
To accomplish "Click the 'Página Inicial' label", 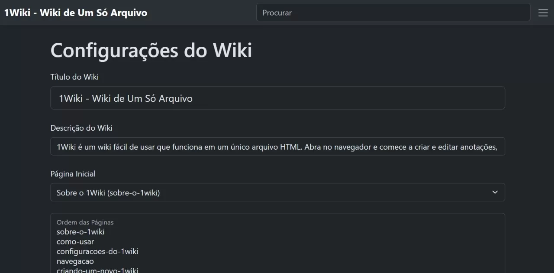I will point(73,174).
